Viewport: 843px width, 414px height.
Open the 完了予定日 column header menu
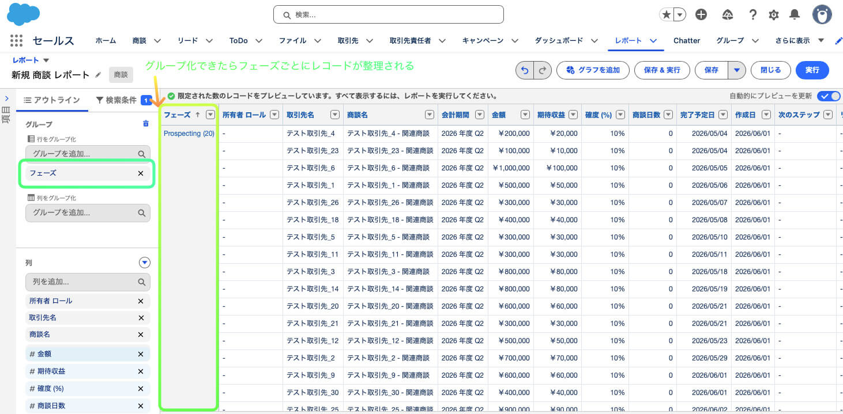pos(722,115)
